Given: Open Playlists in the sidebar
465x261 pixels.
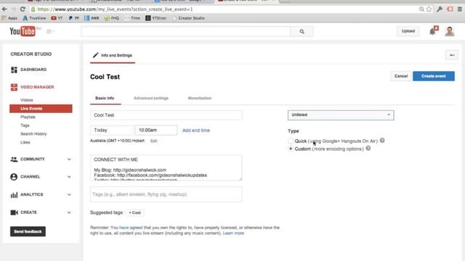Looking at the screenshot, I should tap(28, 117).
